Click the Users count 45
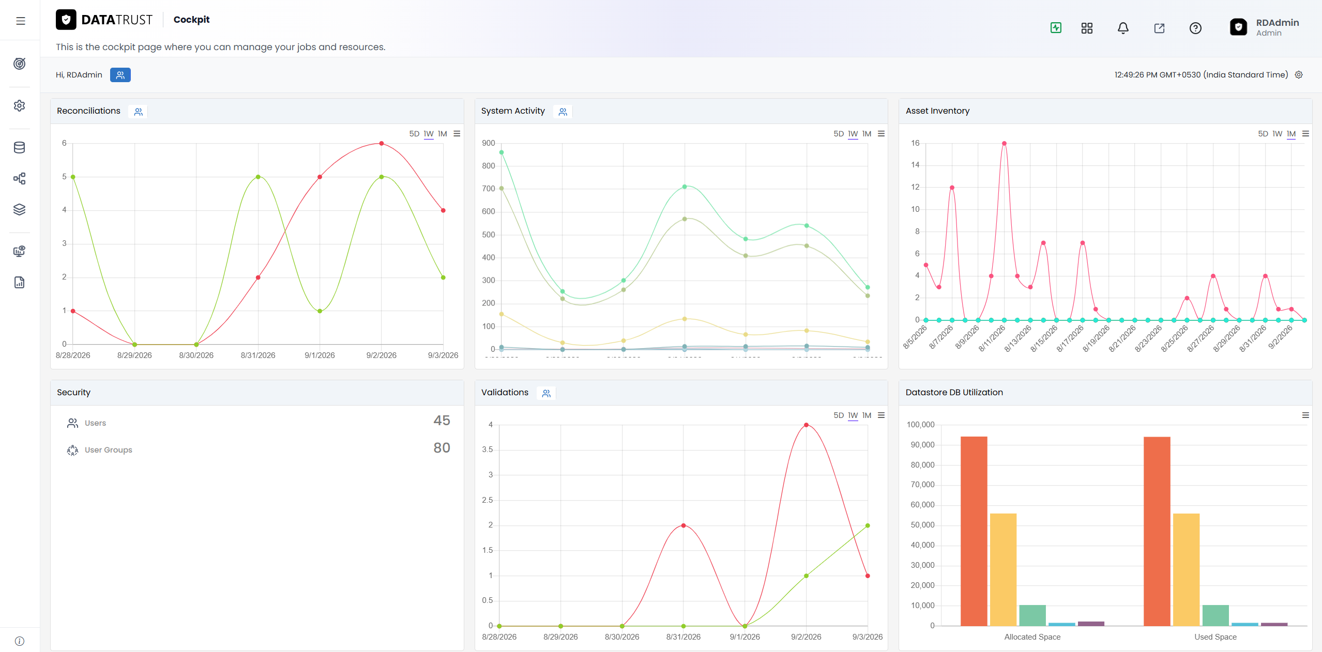The width and height of the screenshot is (1322, 652). 442,421
